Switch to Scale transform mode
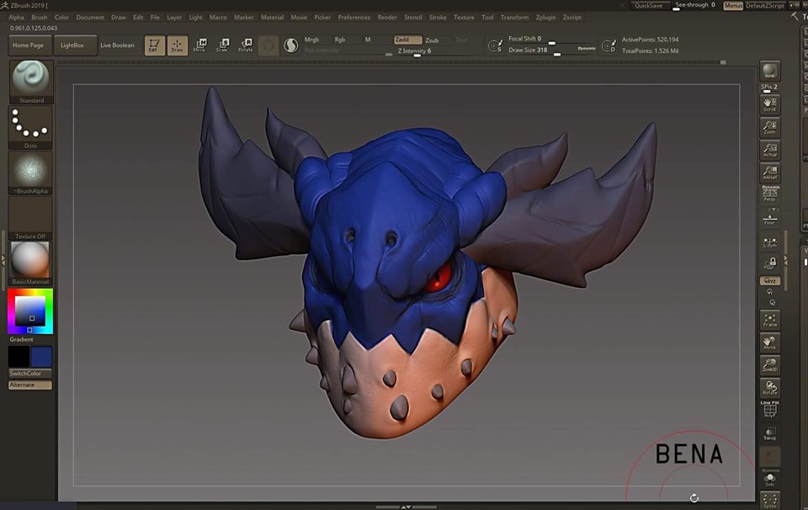808x510 pixels. 222,45
